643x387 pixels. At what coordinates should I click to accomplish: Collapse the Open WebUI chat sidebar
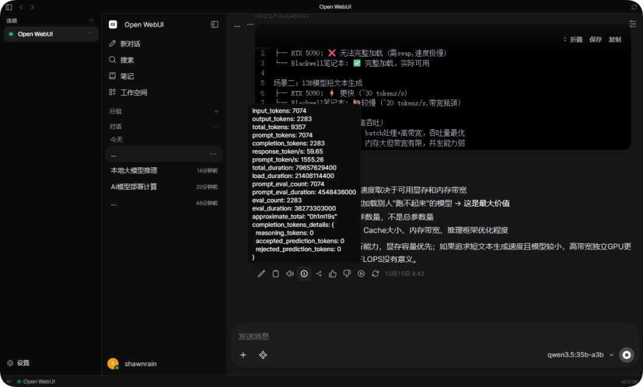point(214,24)
